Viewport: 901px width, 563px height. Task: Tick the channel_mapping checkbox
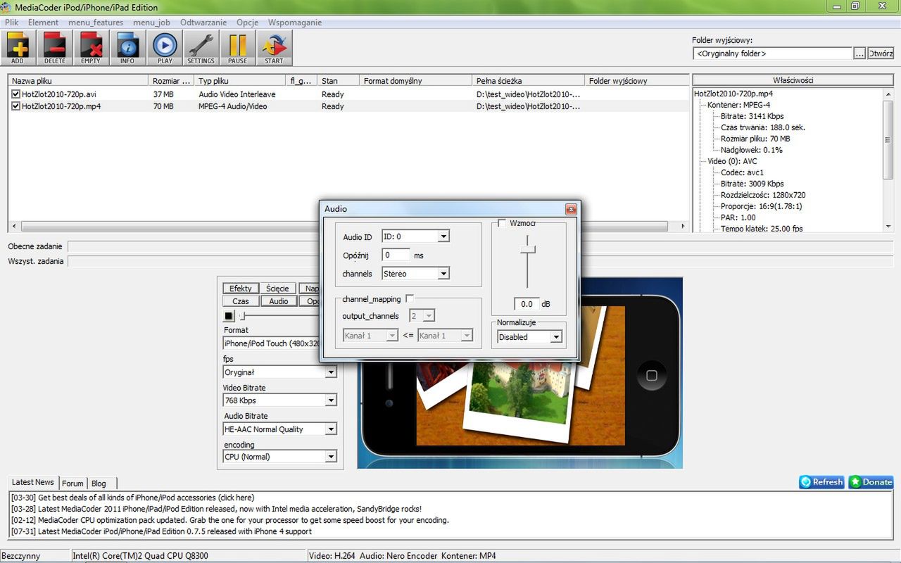[410, 299]
